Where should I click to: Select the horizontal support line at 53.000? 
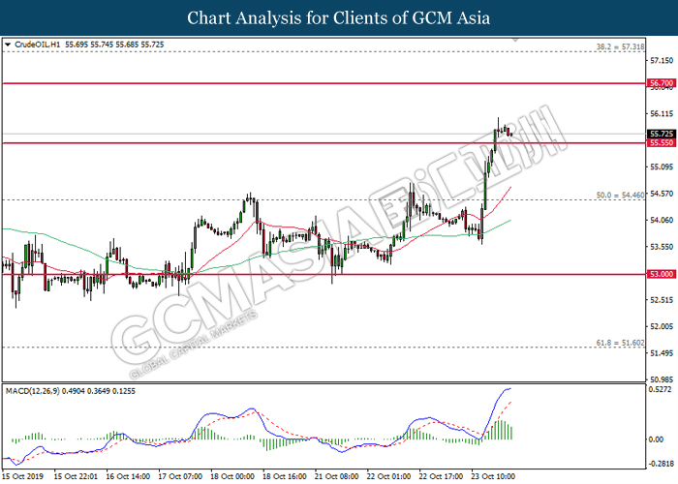(x=324, y=274)
